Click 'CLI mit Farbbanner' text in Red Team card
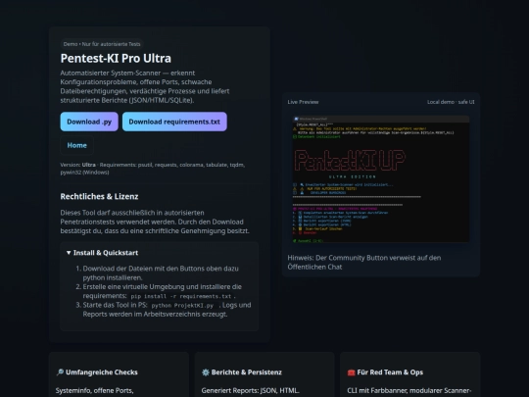 point(409,390)
